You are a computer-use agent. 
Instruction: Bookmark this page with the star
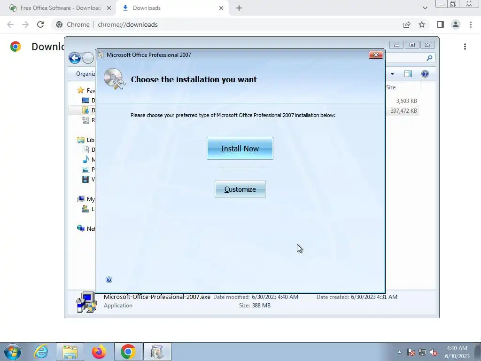(x=422, y=24)
